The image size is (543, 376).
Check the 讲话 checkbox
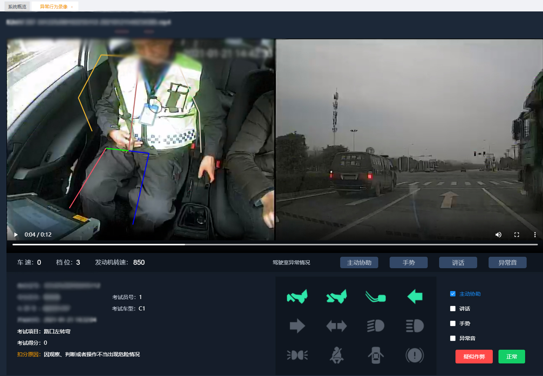[453, 309]
